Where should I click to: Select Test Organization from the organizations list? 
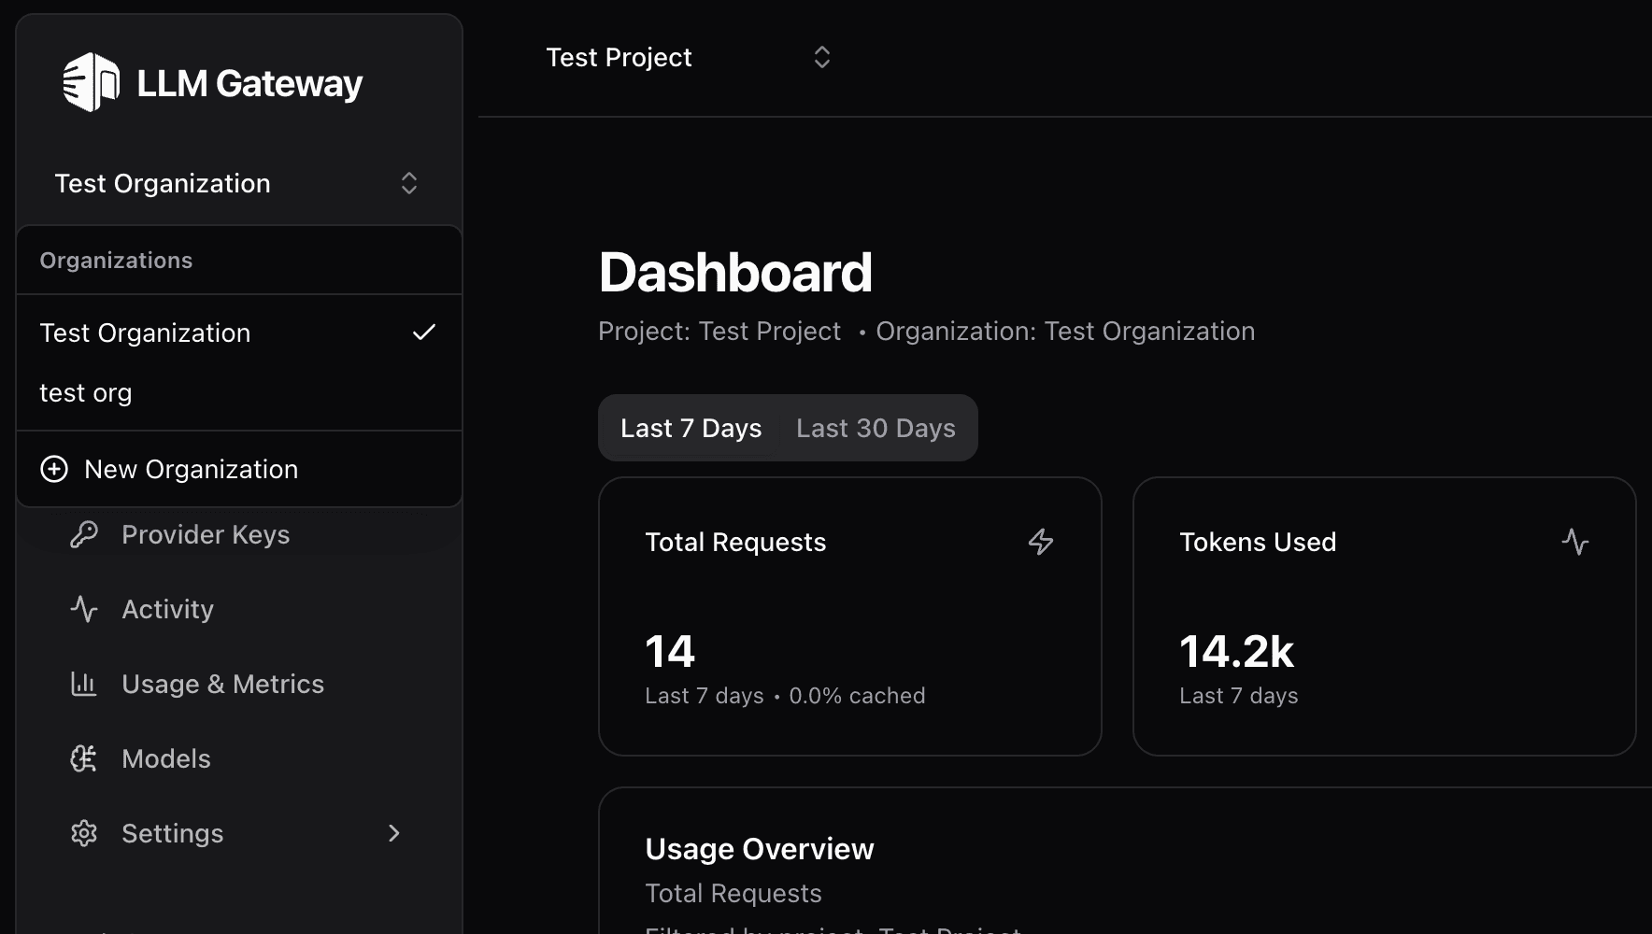pos(145,332)
